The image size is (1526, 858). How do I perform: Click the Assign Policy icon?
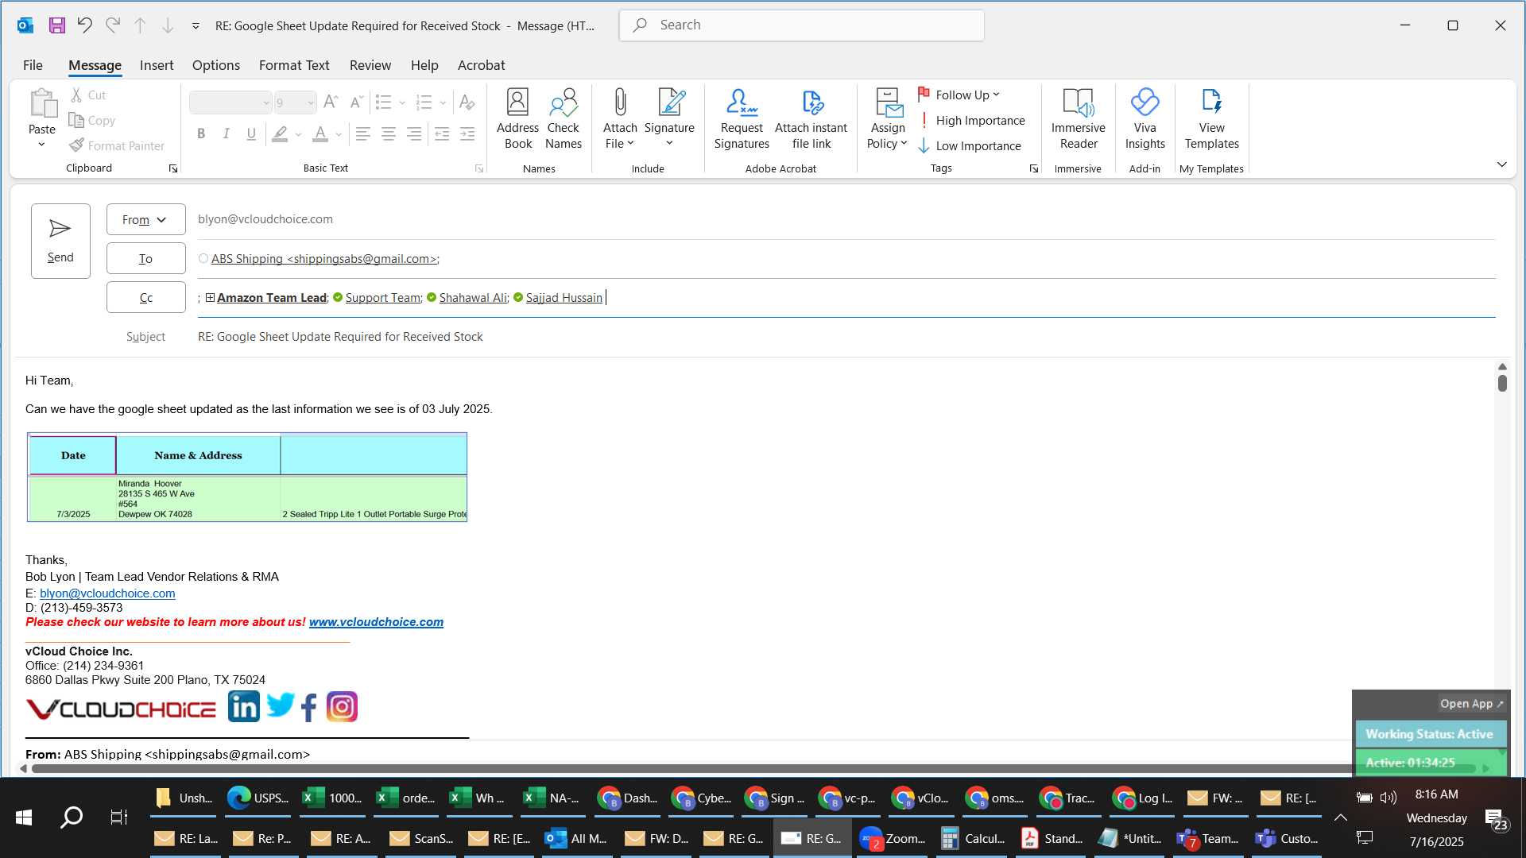[888, 119]
